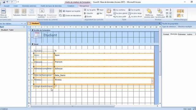Open Outils de base de données tab
196x110 pixels.
pos(51,6)
